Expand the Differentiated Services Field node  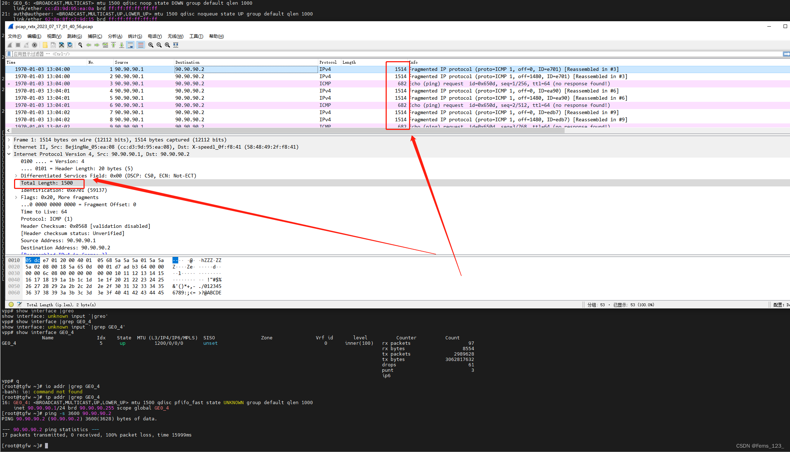coord(16,176)
